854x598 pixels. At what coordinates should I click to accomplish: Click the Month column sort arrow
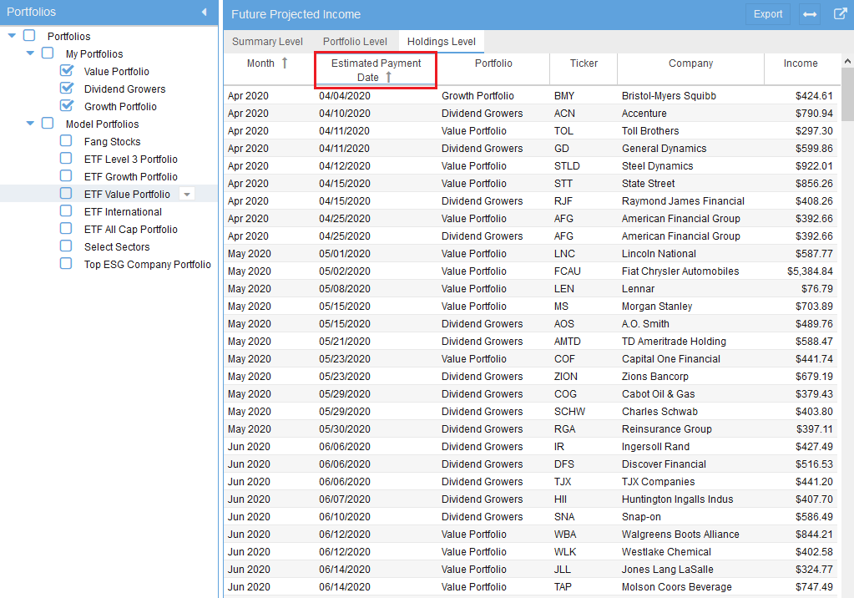(x=283, y=63)
